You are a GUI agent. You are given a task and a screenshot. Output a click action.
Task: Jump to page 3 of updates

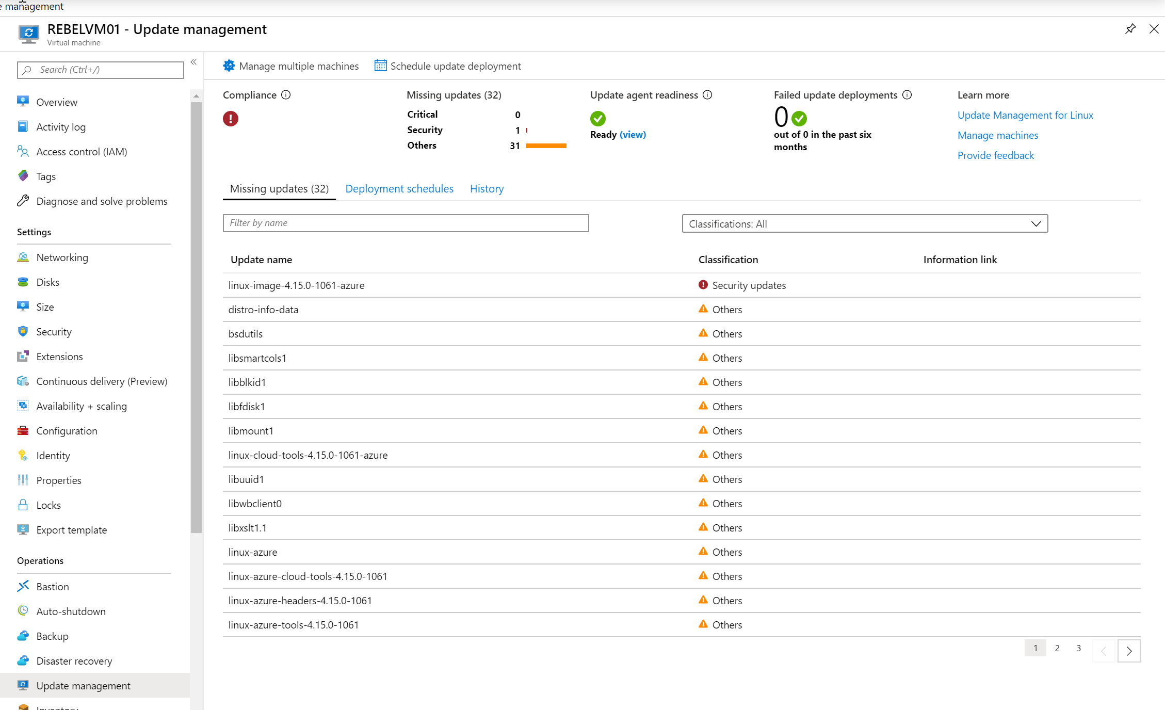[1078, 648]
